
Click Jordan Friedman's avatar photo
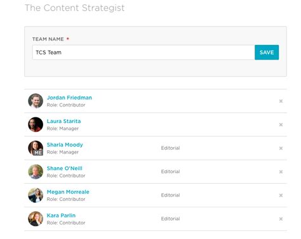pyautogui.click(x=36, y=101)
